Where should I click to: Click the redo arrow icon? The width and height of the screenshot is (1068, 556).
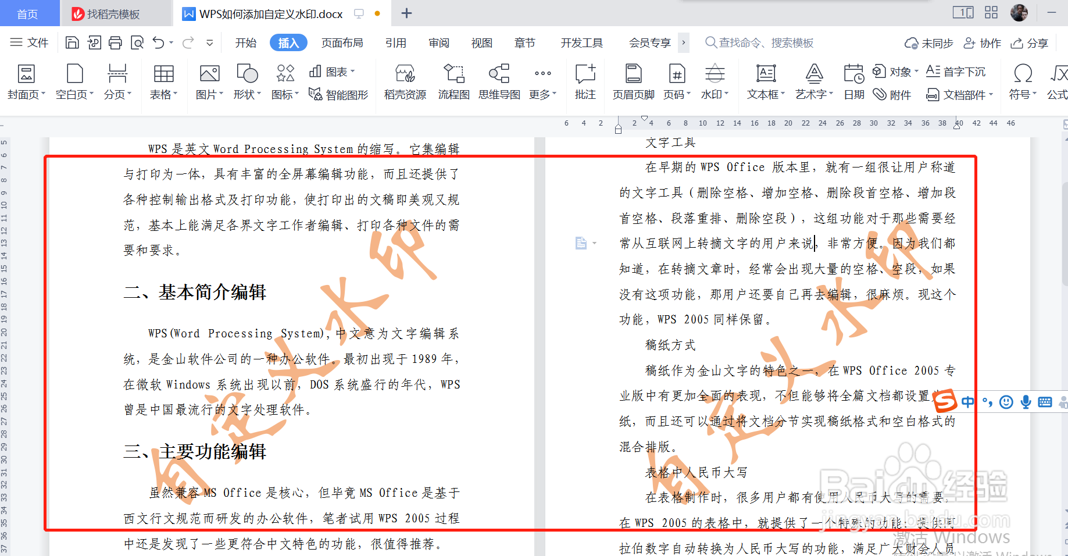[x=188, y=42]
